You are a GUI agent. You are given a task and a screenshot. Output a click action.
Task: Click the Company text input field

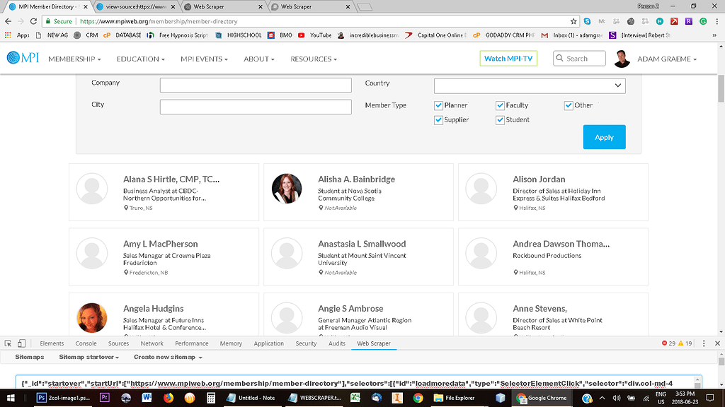[x=256, y=85]
